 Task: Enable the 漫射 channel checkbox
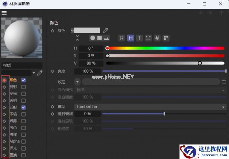23,87
